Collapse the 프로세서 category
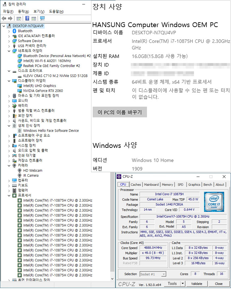Screen dimensions: 231x289 [x=9, y=195]
